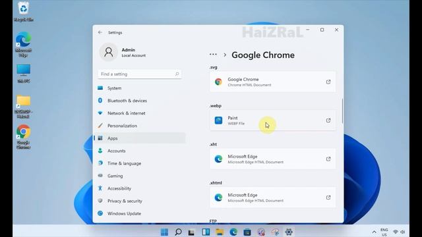Click the search magnifier in Find a setting
The image size is (422, 237).
177,74
